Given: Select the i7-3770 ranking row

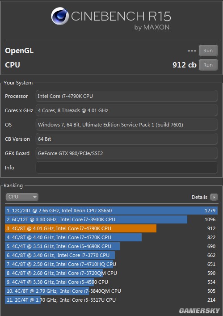Looking at the screenshot, I should click(x=111, y=255).
